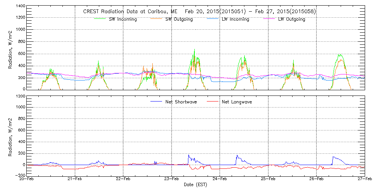
Task: Click red line swatch beside Net Longwave
Action: click(x=213, y=102)
